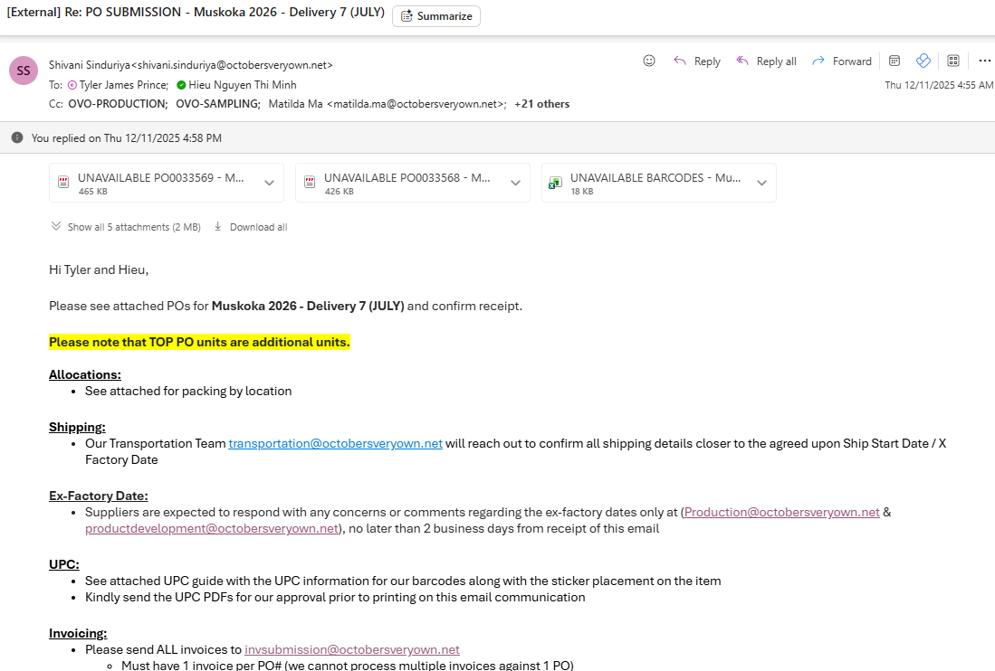
Task: Reply to this email
Action: [696, 61]
